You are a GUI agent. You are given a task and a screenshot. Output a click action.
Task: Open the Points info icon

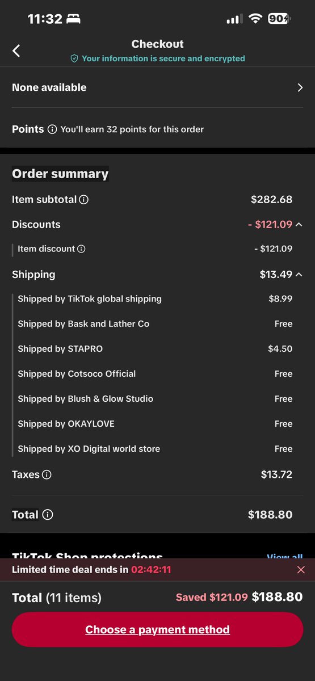coord(52,129)
